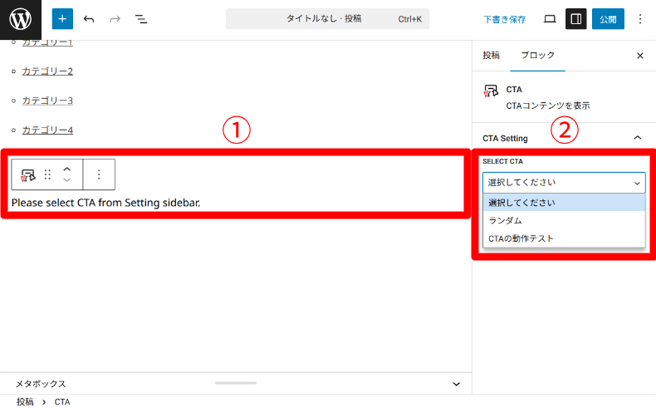Open the block toolbar options menu
656x408 pixels.
point(99,175)
